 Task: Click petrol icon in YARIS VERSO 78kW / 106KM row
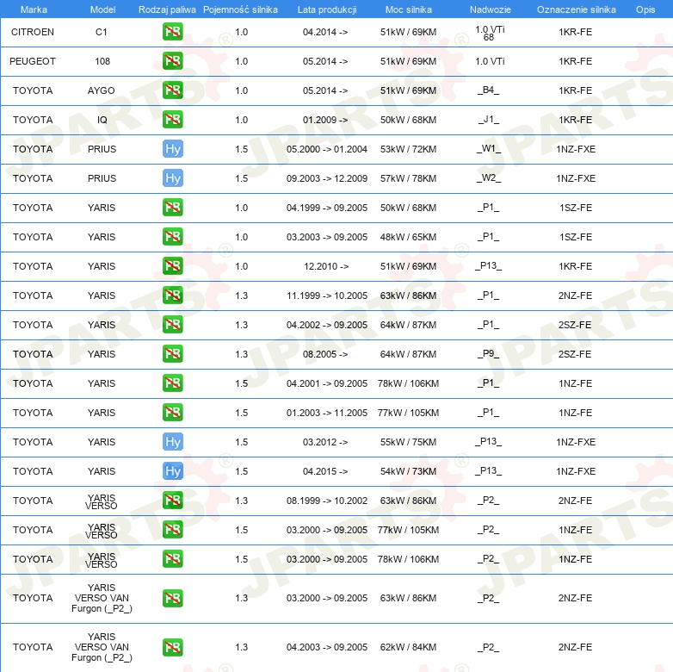[172, 559]
